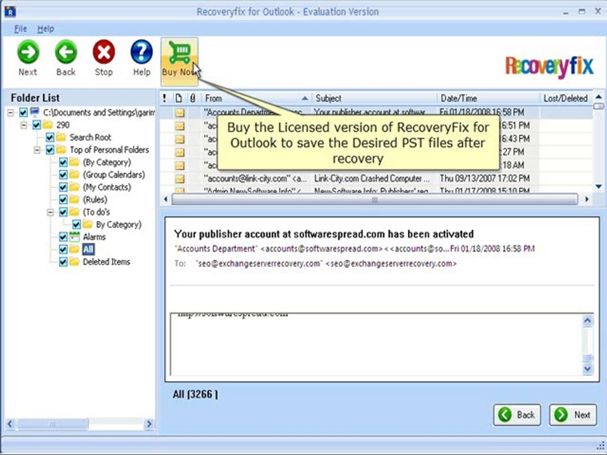This screenshot has height=455, width=607.
Task: Toggle the Search Root checkbox
Action: [x=49, y=137]
